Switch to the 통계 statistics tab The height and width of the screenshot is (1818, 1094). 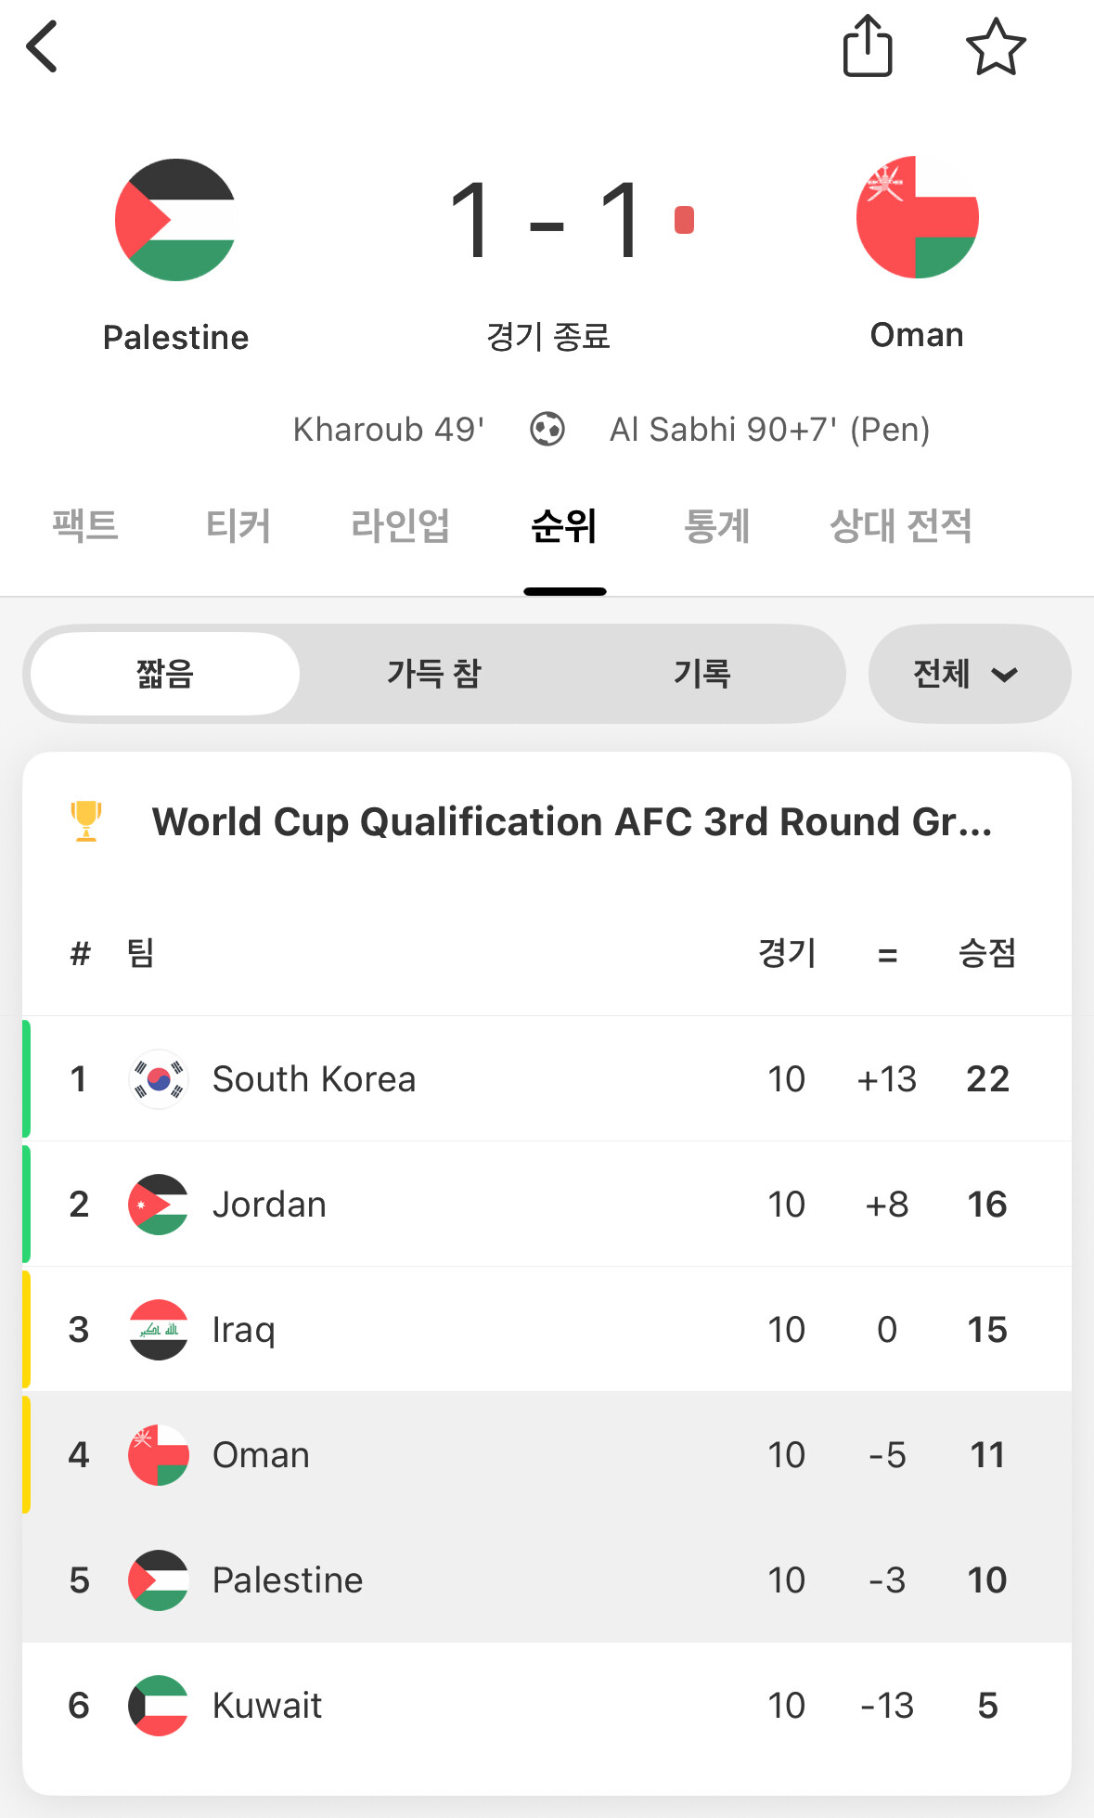pyautogui.click(x=716, y=526)
